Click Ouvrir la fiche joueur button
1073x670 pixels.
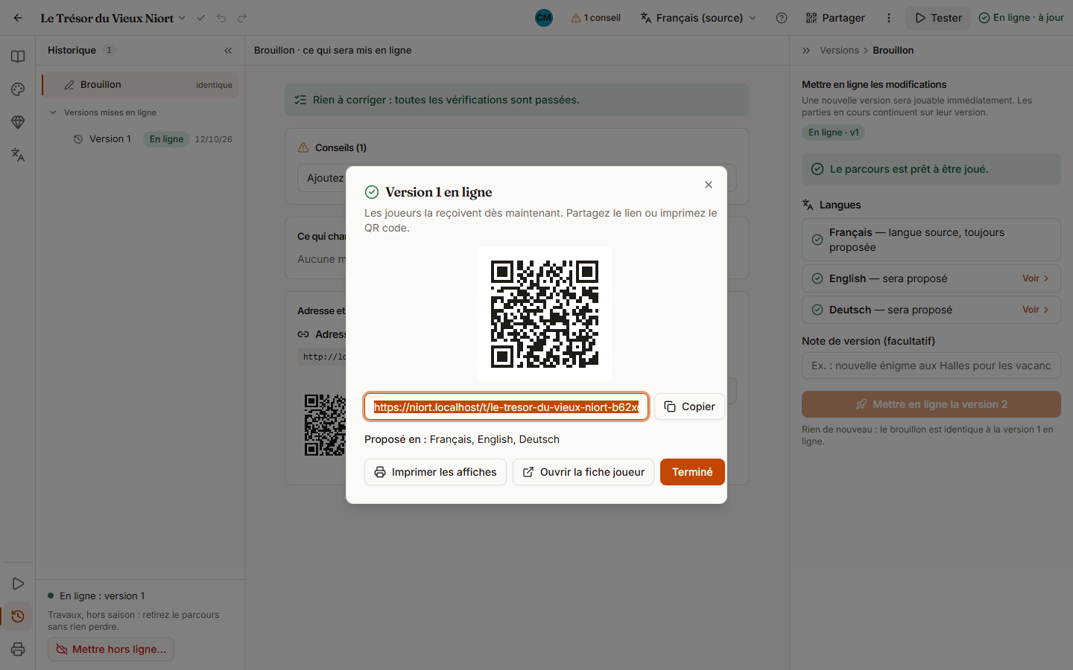(583, 472)
